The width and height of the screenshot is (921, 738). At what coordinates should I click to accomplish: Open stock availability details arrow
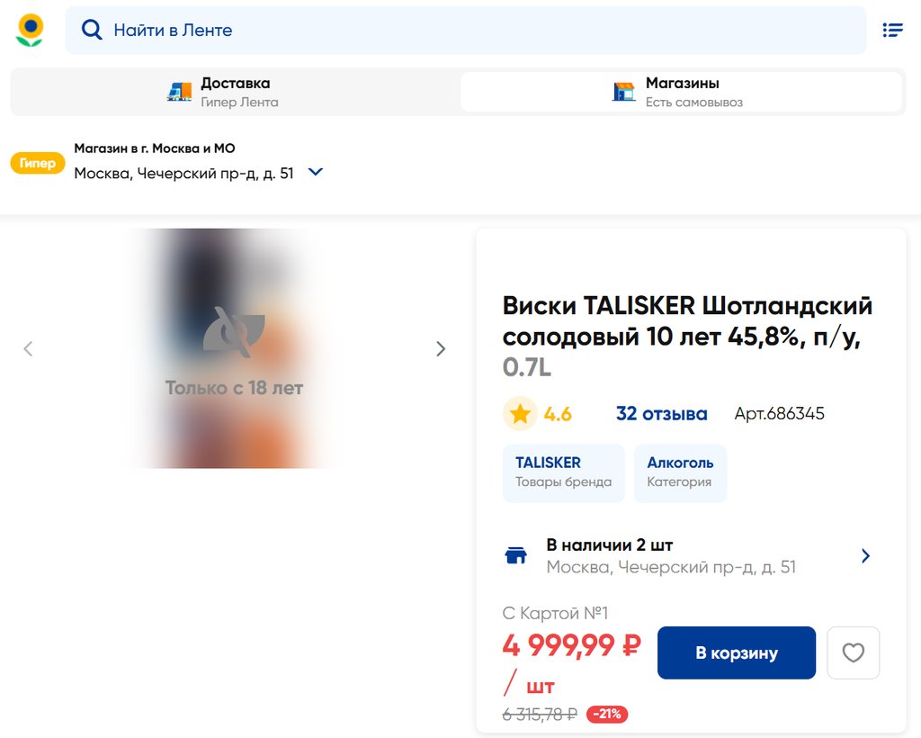865,556
